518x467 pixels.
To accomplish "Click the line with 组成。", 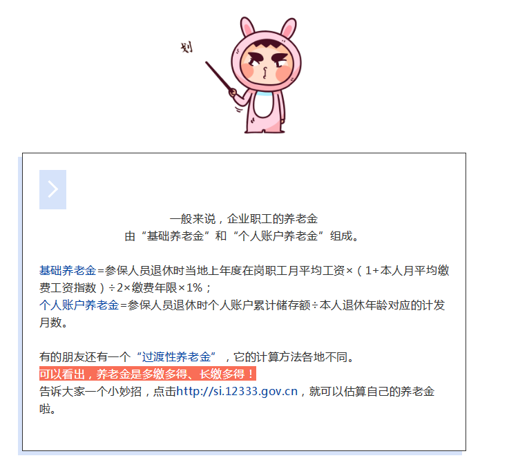I will click(x=242, y=236).
